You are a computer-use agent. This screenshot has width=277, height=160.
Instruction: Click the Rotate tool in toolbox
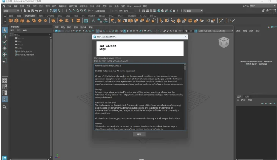coord(5,54)
